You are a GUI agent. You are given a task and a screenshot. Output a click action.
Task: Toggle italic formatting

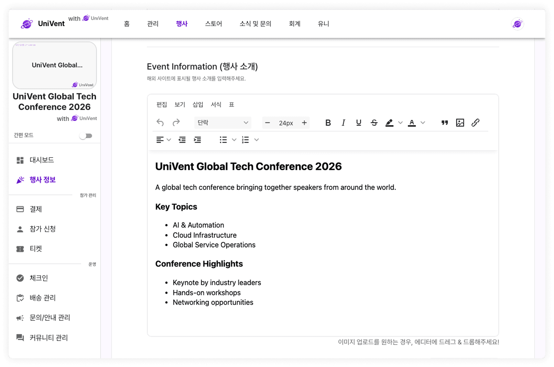pyautogui.click(x=343, y=123)
